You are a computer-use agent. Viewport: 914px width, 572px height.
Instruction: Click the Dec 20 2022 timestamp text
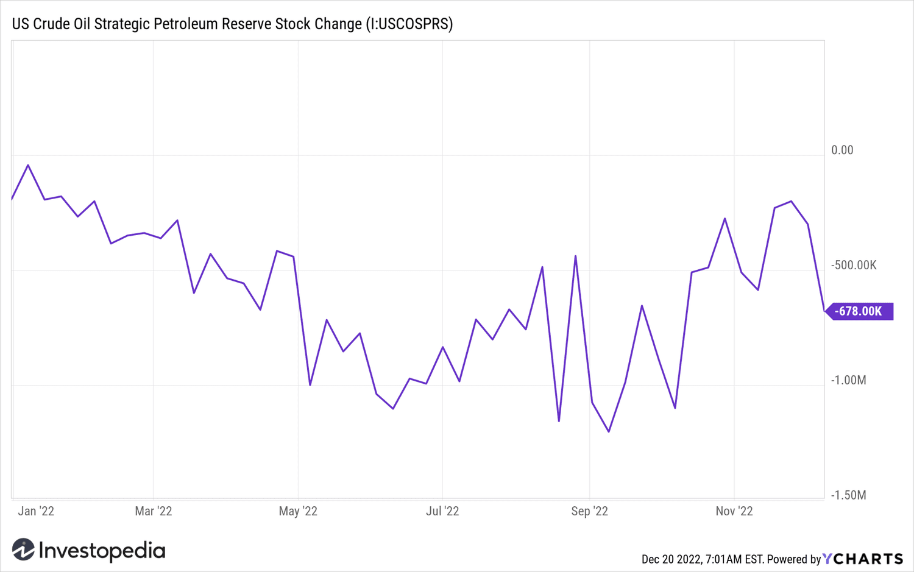702,559
